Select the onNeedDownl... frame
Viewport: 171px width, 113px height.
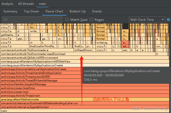(x=85, y=50)
